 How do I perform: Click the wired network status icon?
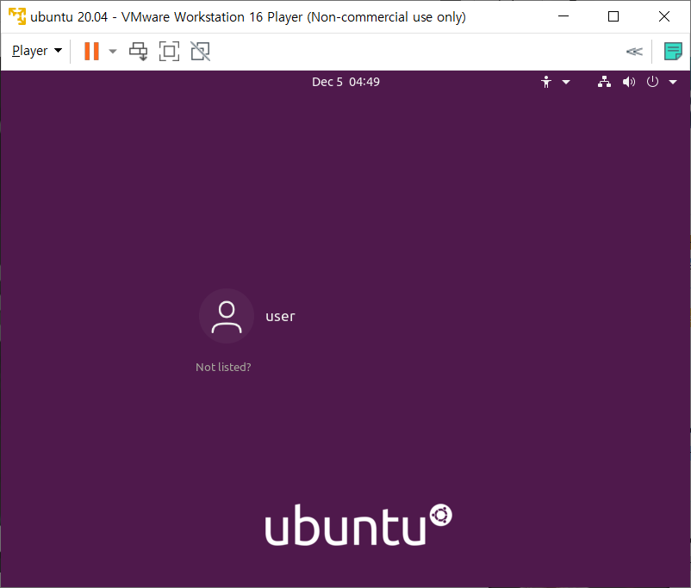pos(604,82)
